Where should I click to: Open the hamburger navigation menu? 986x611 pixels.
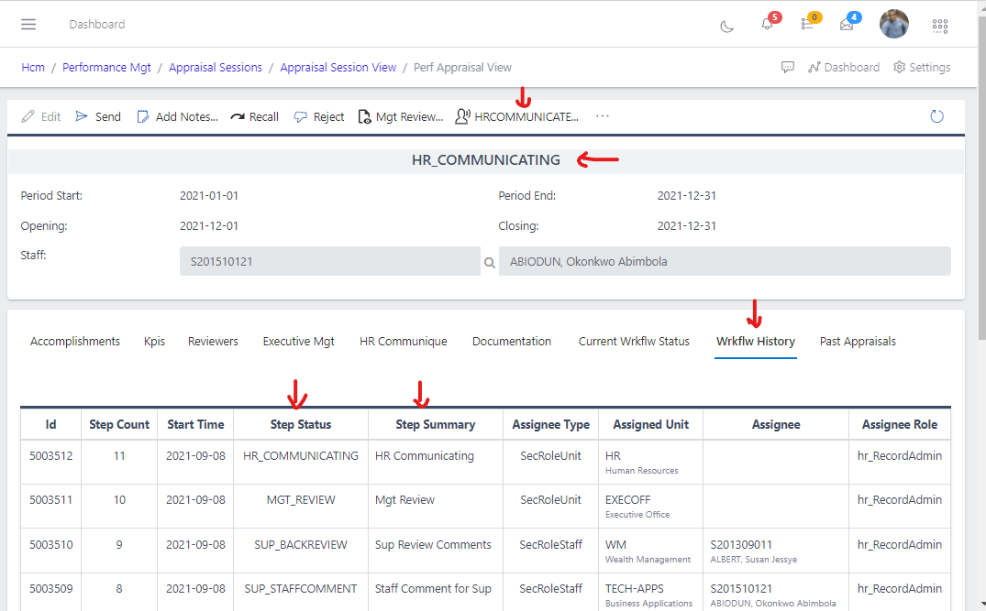coord(28,25)
